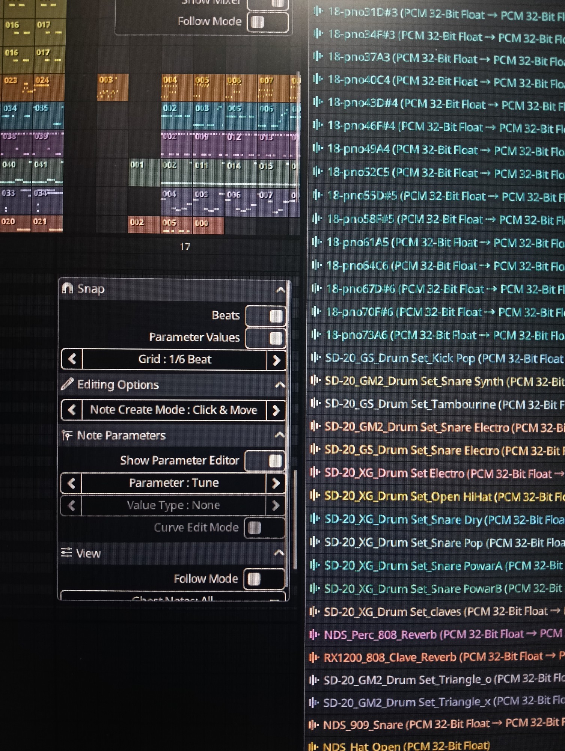Screen dimensions: 565x751
Task: Click waveform icon beside NDS_Perc_808_Reverb sample
Action: click(x=315, y=635)
